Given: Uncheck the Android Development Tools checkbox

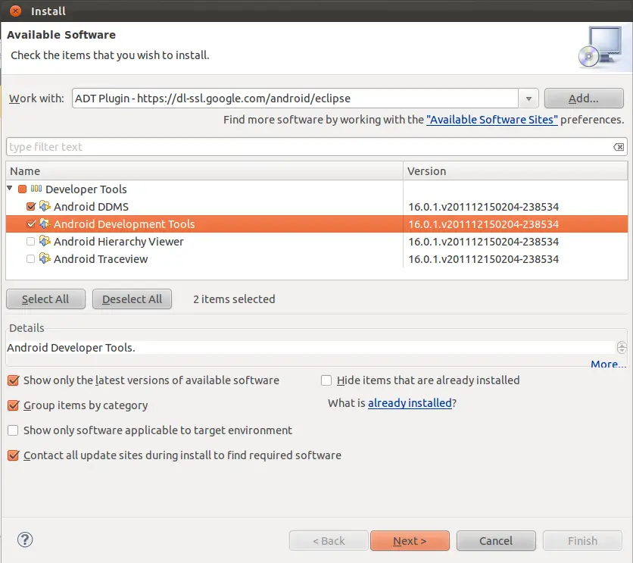Looking at the screenshot, I should tap(31, 224).
